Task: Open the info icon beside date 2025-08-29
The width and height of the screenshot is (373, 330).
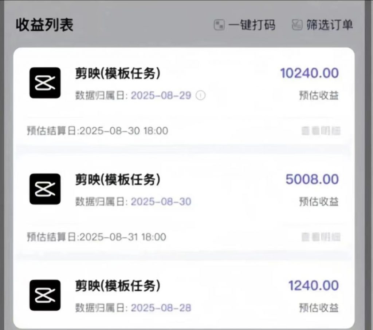Action: coord(201,95)
